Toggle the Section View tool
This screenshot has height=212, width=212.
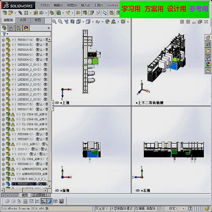72,22
